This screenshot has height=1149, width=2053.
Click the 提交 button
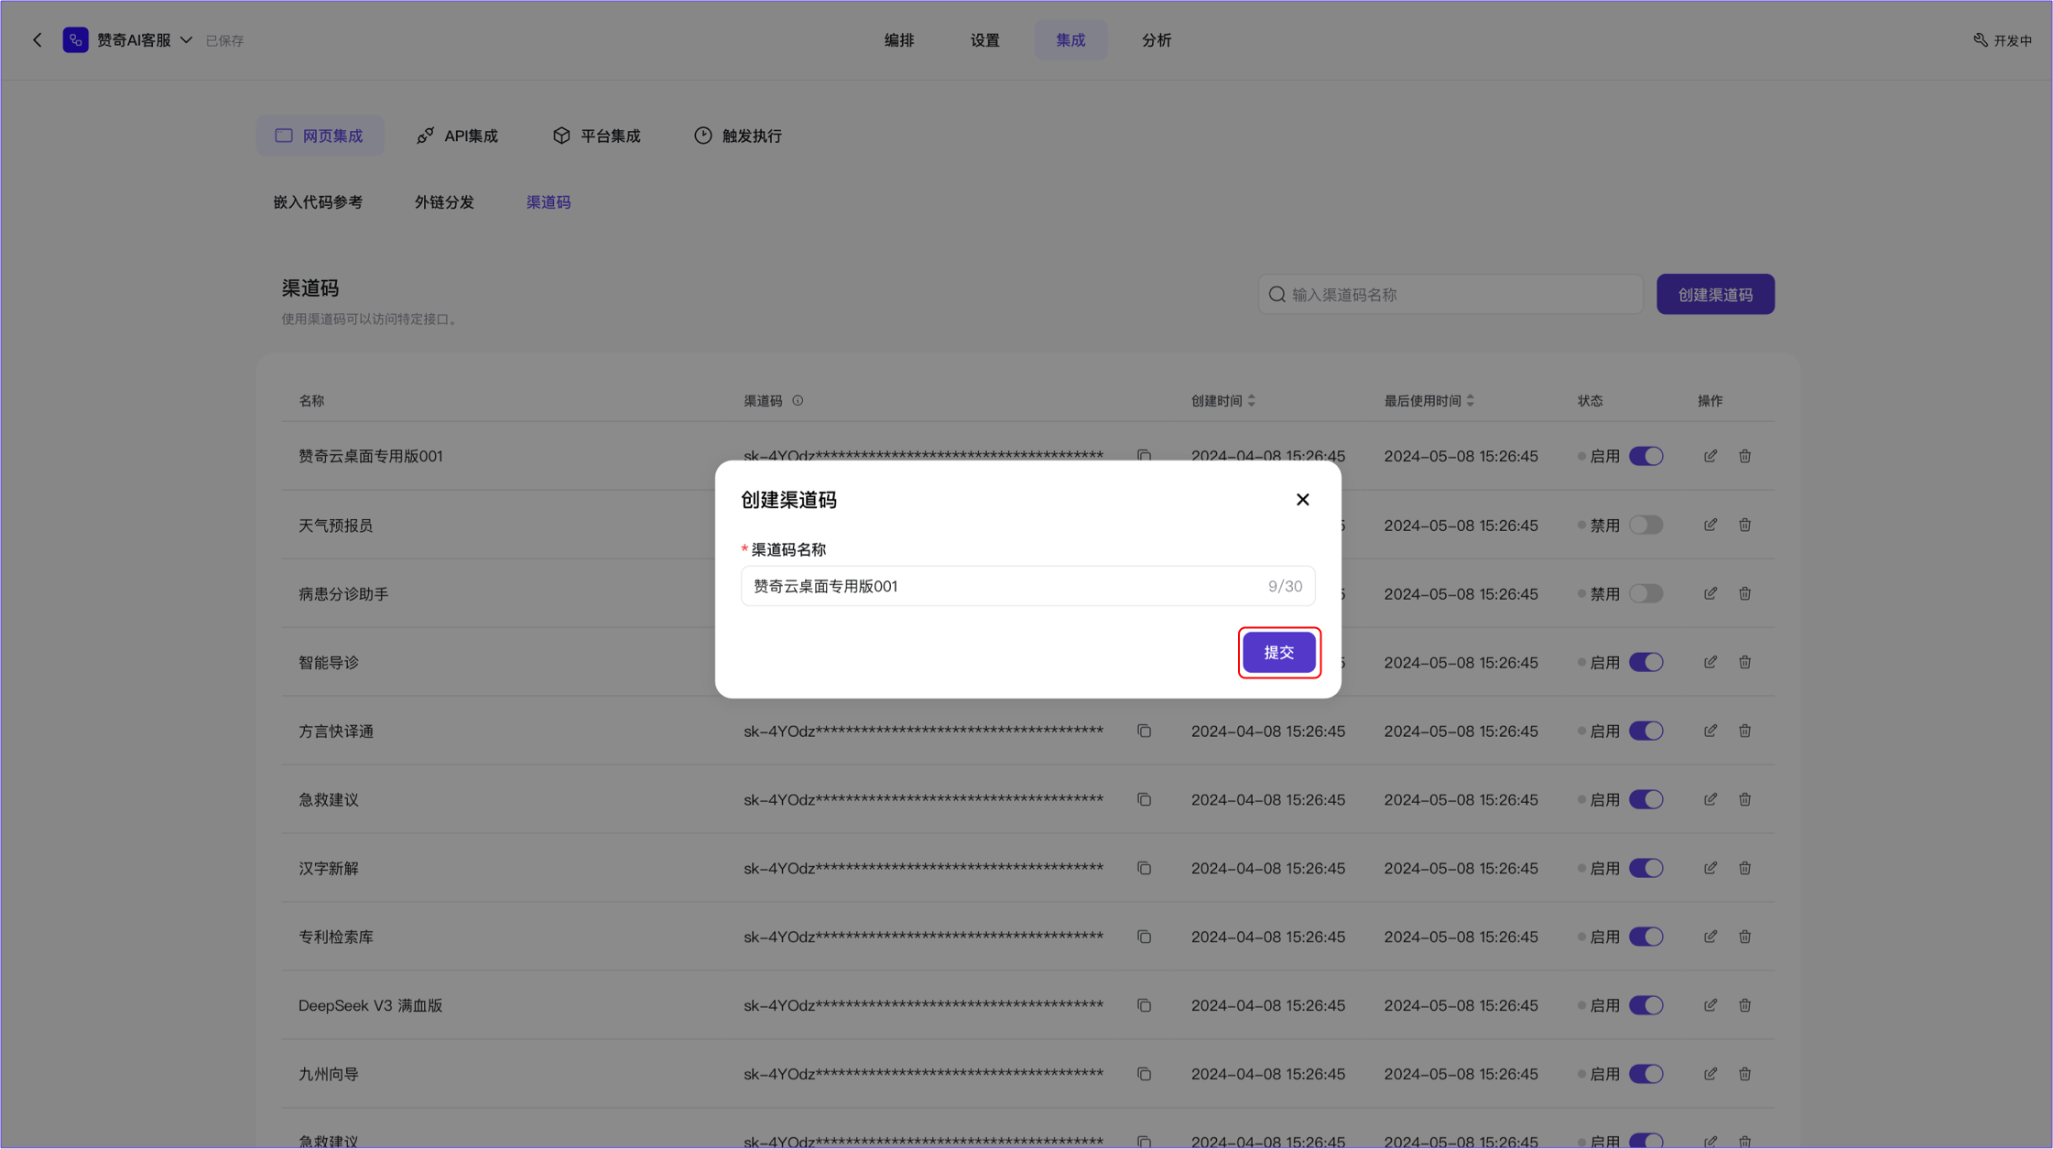[1278, 652]
